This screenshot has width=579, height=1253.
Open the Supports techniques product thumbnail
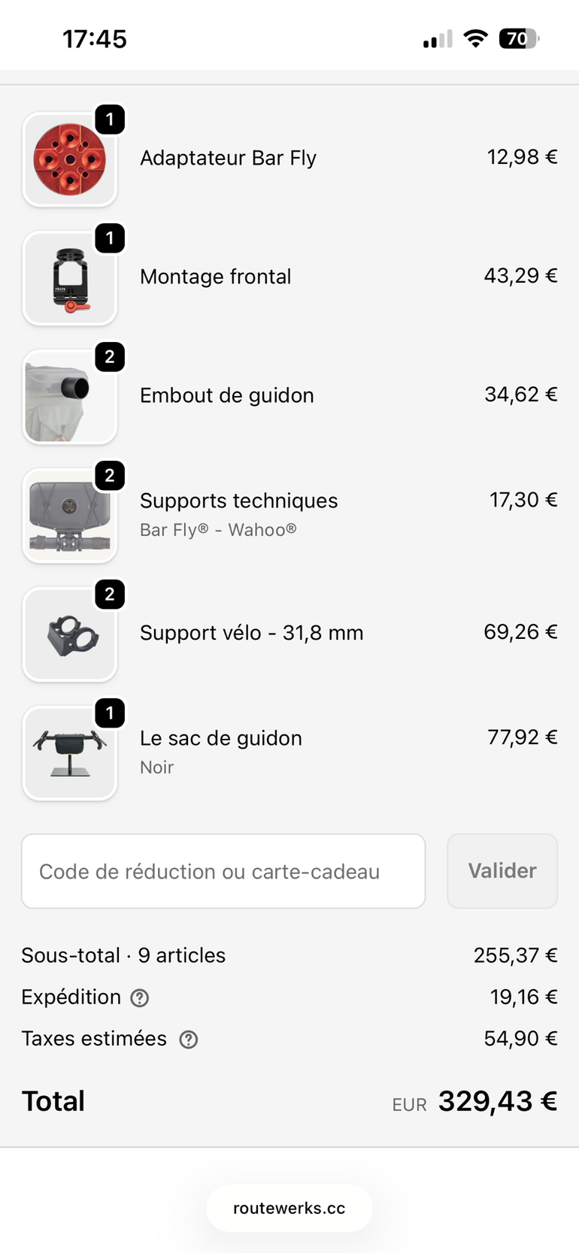tap(70, 516)
